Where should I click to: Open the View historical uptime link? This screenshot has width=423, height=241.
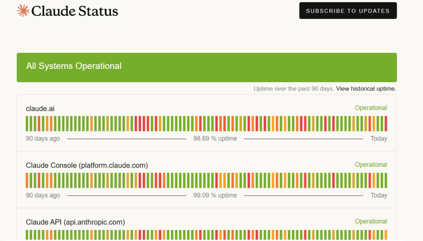click(x=366, y=89)
